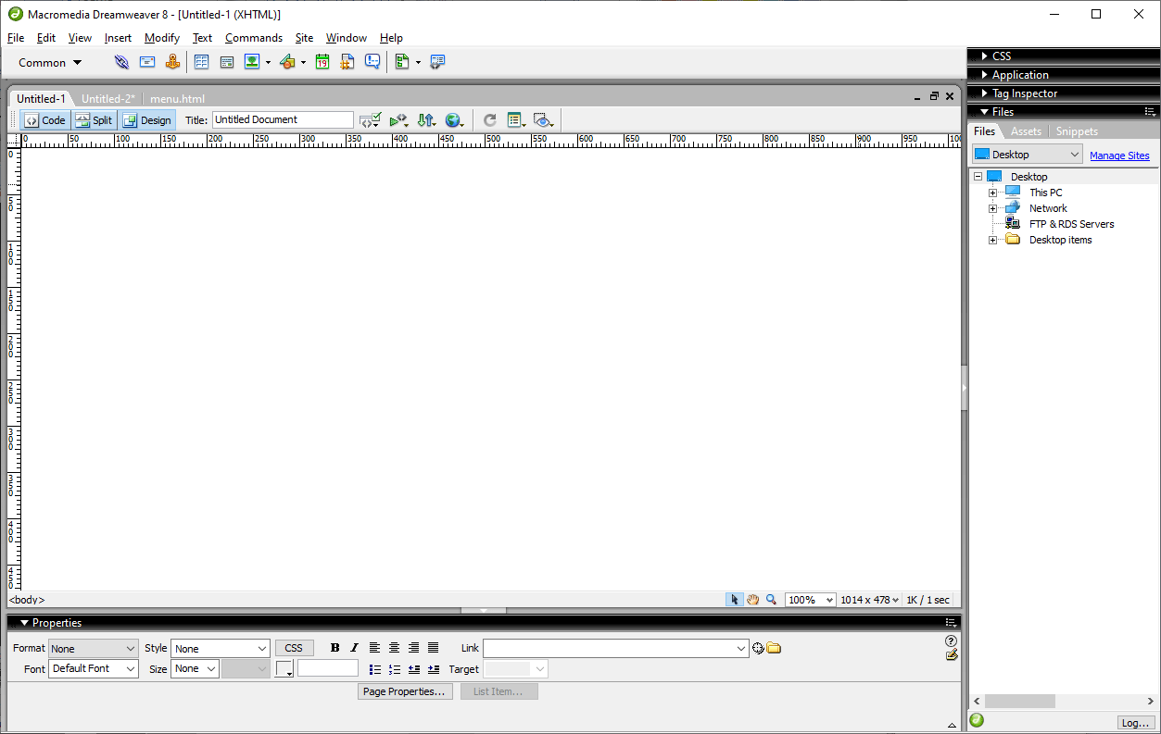
Task: Click the Preview in Browser globe icon
Action: point(454,120)
